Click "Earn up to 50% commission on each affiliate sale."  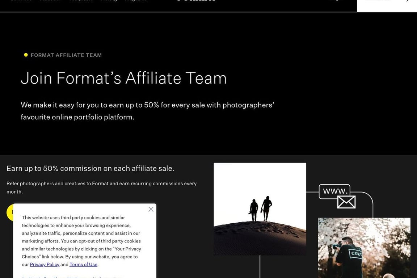click(90, 168)
